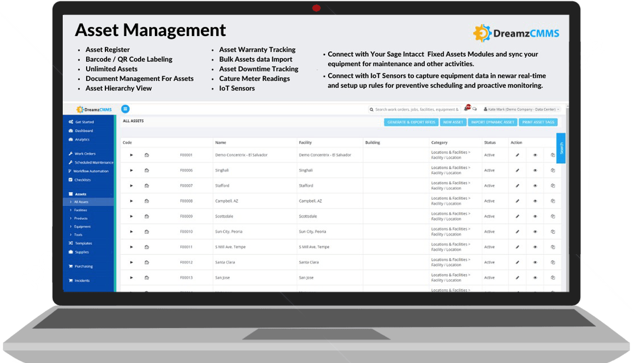Show Santa Clara details using eye icon
Image resolution: width=634 pixels, height=363 pixels.
(x=535, y=262)
